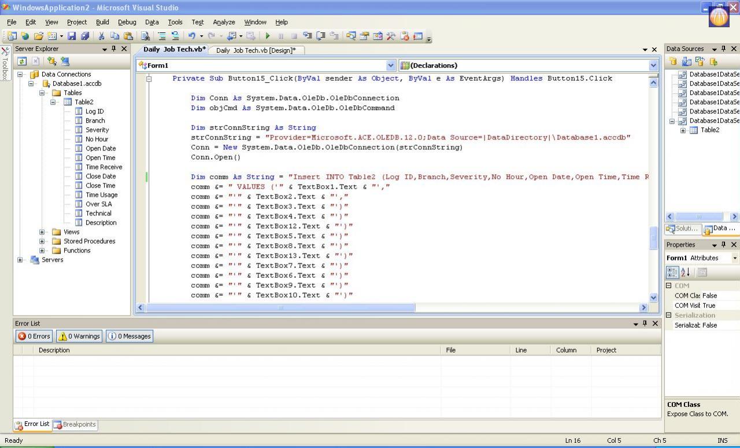Toggle the 0 Messages filter
Image resolution: width=740 pixels, height=448 pixels.
click(x=129, y=336)
